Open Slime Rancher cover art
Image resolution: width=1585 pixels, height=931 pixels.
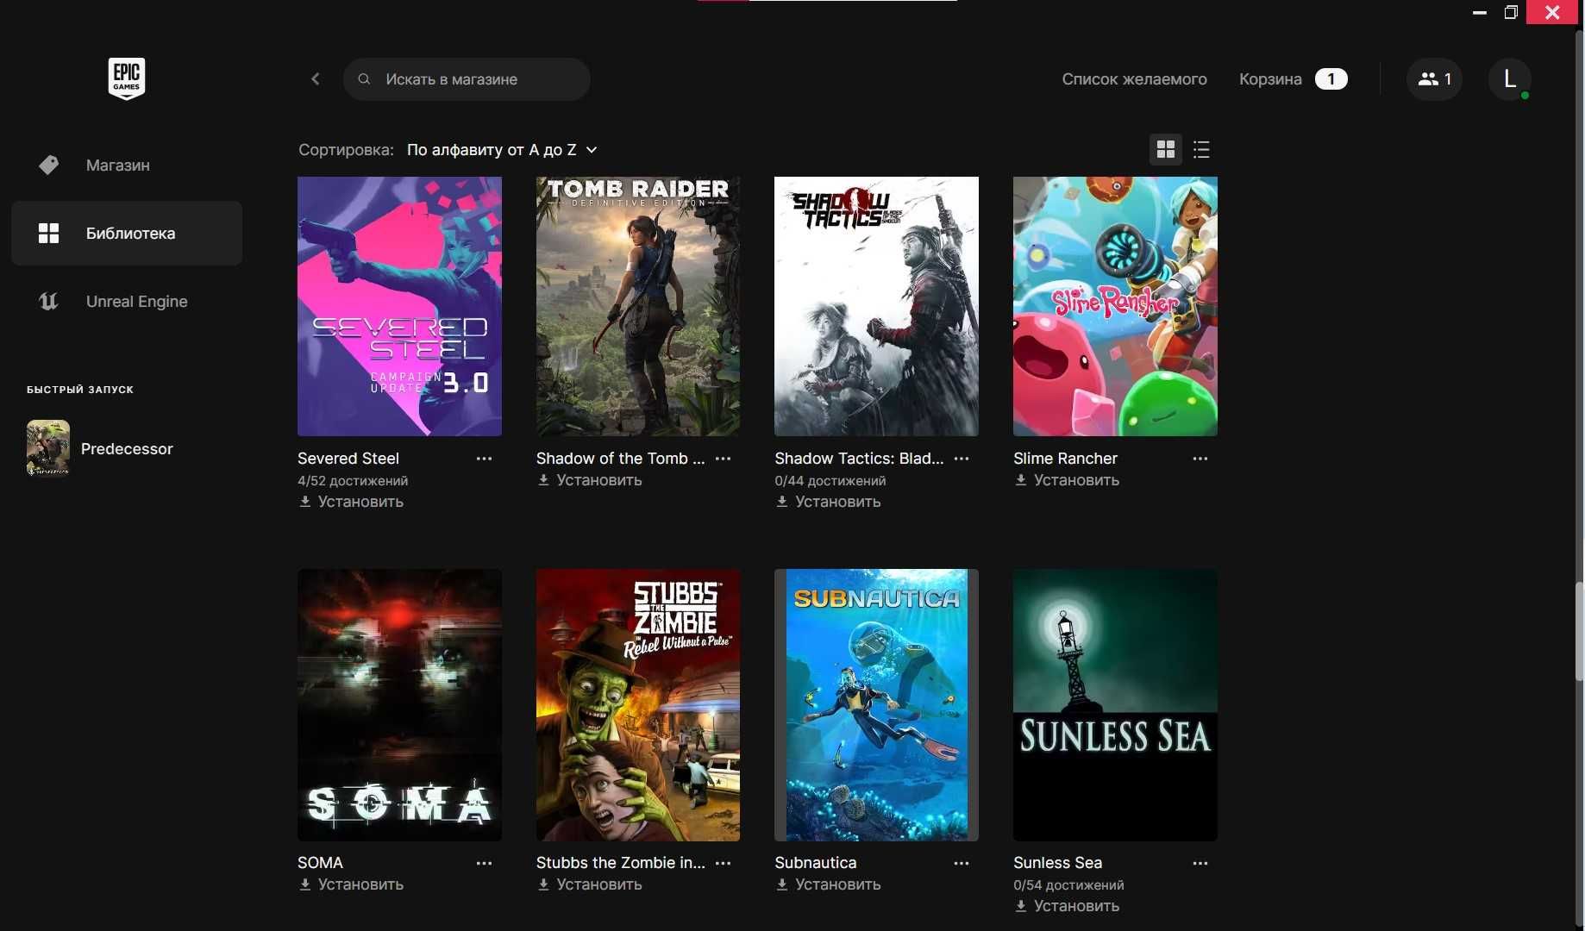click(x=1115, y=306)
